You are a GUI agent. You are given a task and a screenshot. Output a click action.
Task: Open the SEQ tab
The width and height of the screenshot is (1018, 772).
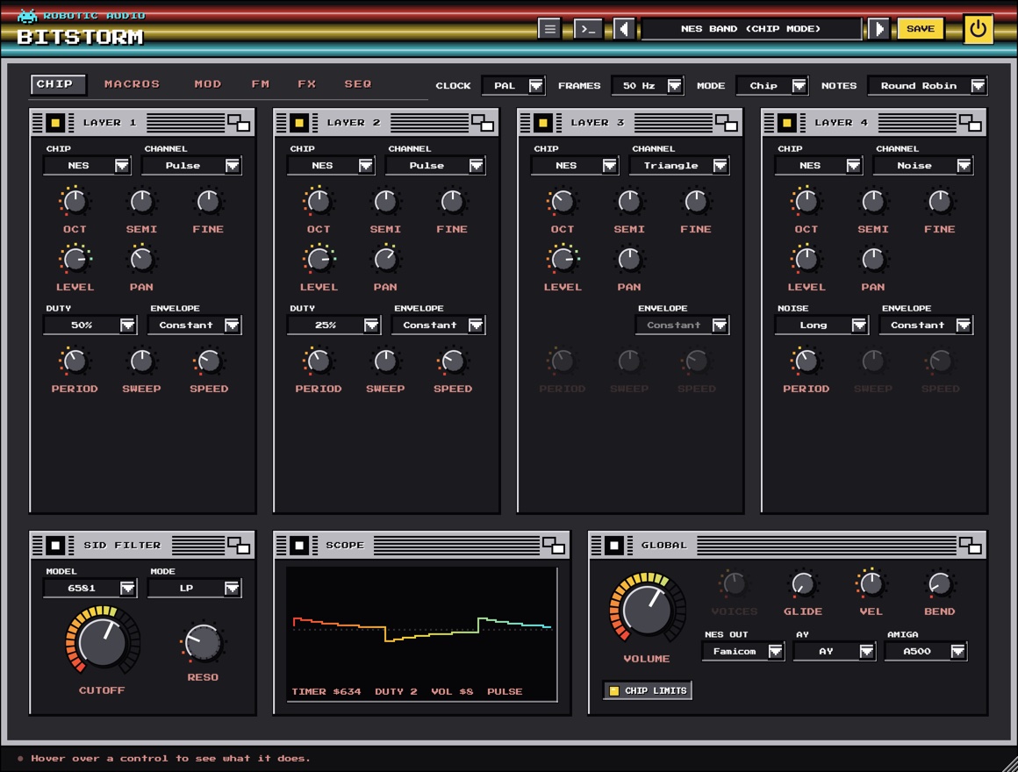tap(358, 83)
